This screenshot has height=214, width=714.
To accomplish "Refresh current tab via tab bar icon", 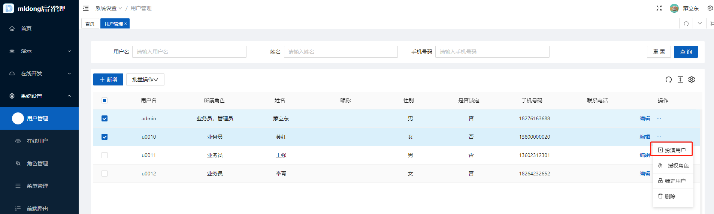I will 686,24.
